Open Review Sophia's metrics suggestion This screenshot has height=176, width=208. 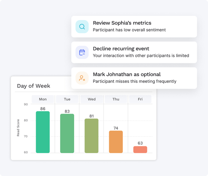[x=122, y=23]
